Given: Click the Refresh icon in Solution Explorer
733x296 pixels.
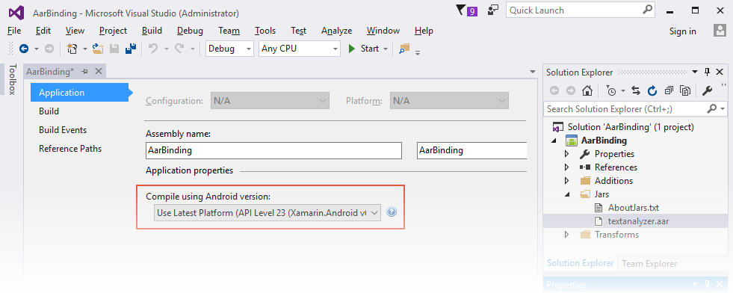Looking at the screenshot, I should point(652,90).
